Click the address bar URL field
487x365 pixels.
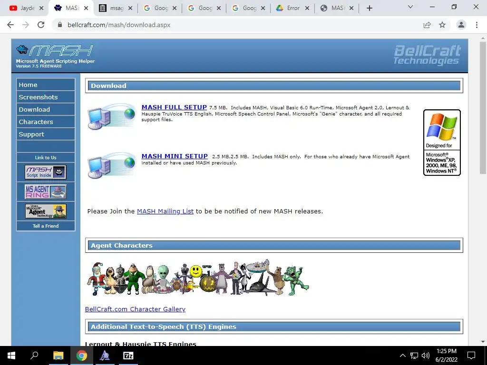coord(236,25)
